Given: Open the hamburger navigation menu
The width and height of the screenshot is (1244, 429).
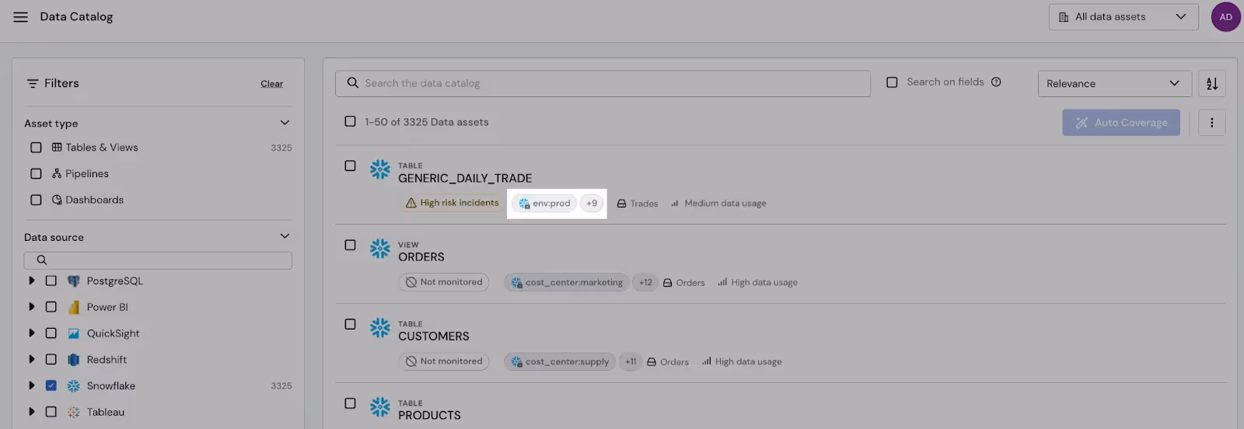Looking at the screenshot, I should (x=21, y=16).
